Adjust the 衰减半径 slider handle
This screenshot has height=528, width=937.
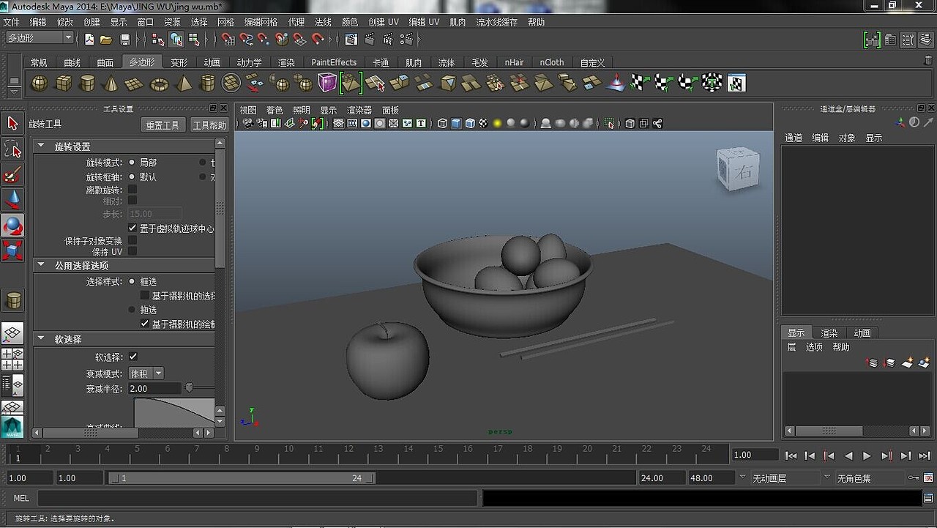189,388
